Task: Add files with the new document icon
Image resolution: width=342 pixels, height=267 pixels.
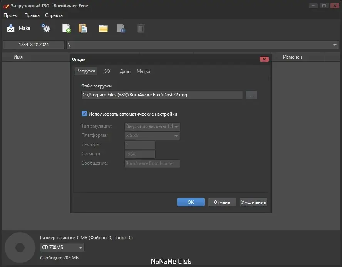Action: pyautogui.click(x=67, y=28)
